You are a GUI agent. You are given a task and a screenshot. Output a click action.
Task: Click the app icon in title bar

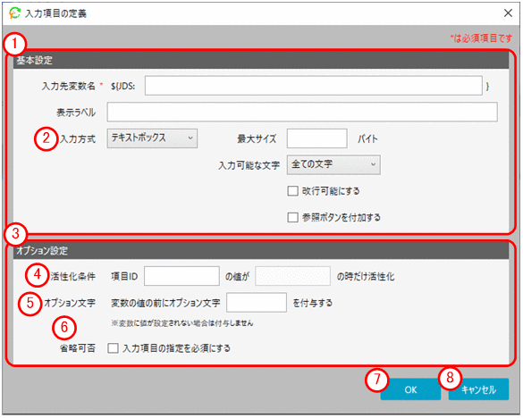(14, 13)
